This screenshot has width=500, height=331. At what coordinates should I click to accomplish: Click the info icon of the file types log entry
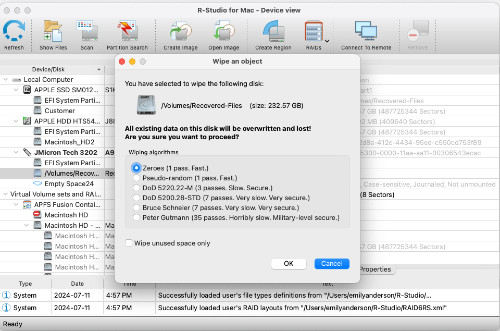tap(6, 295)
